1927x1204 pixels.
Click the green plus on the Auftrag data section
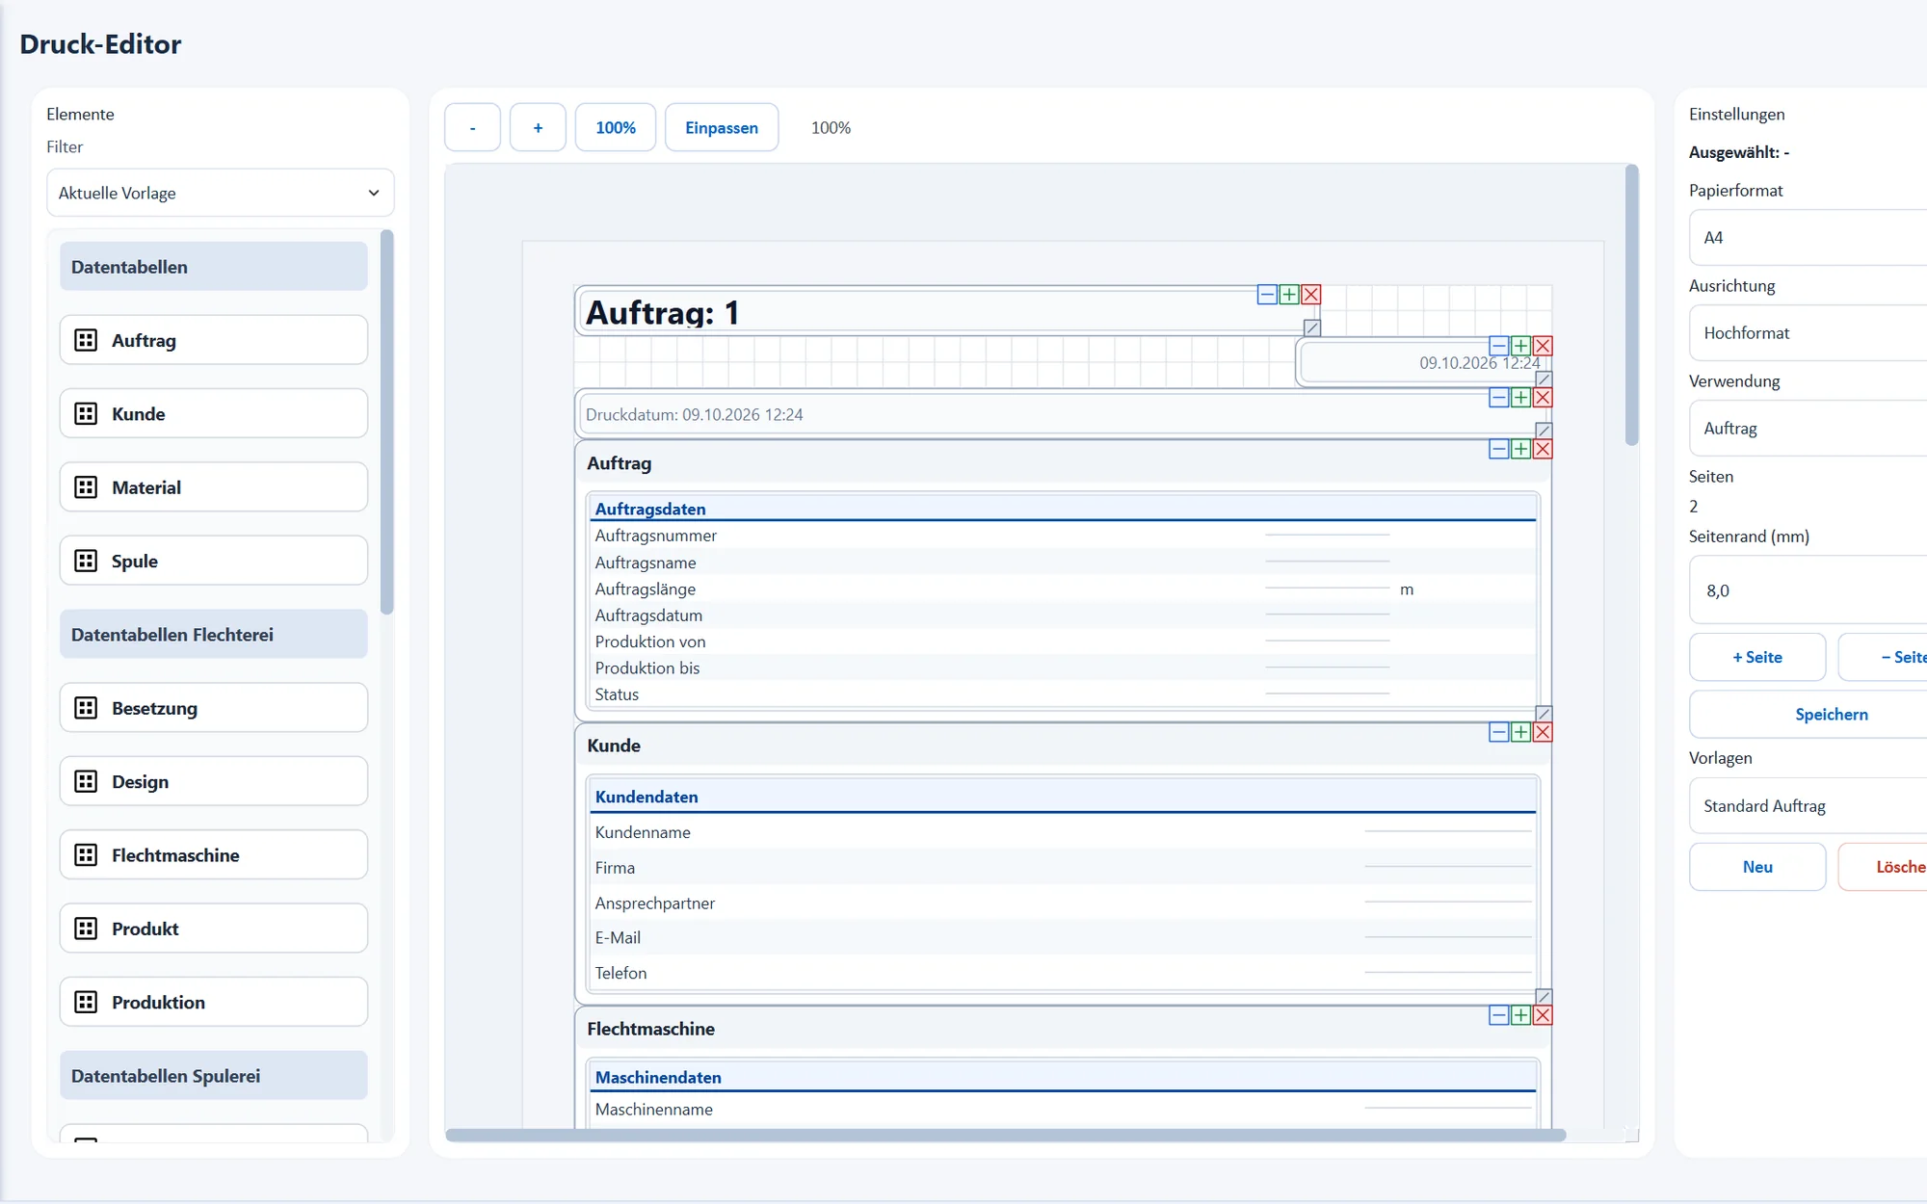tap(1520, 449)
